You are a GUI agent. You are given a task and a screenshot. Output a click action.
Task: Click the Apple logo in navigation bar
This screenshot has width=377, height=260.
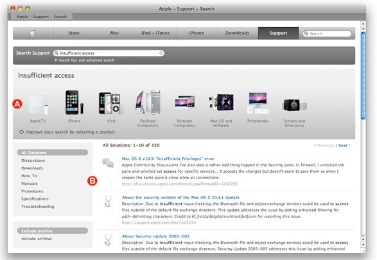[x=33, y=33]
